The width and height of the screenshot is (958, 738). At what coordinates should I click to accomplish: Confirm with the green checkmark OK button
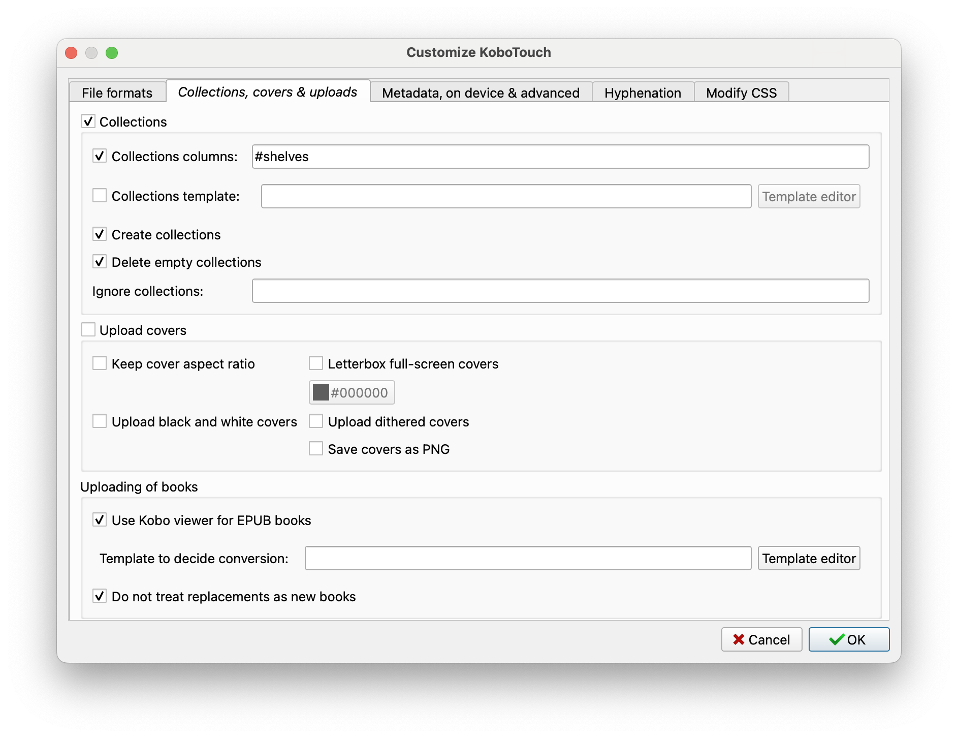point(849,639)
